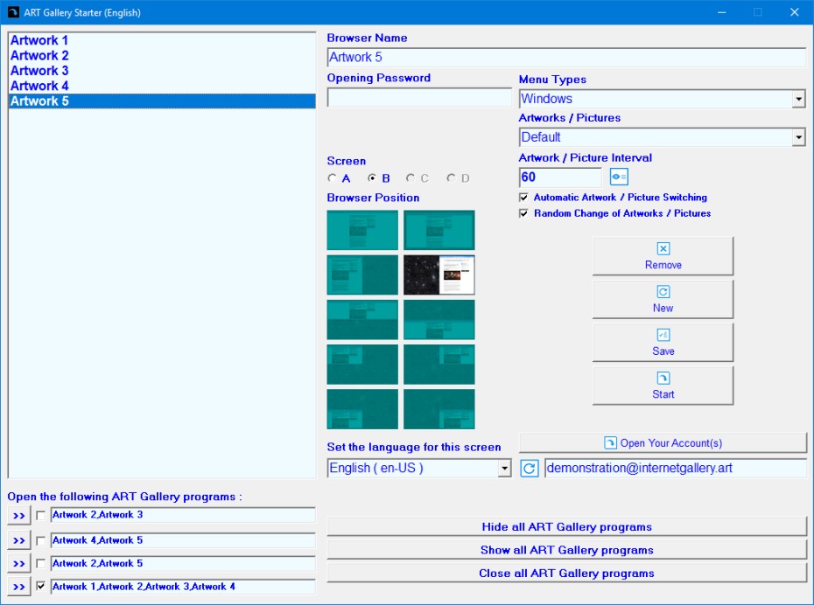Click the Opening Password field
Screen dimensions: 814x605
(x=419, y=97)
